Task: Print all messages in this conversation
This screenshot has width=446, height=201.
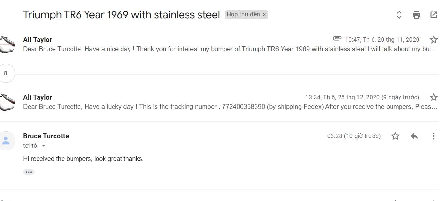Action: 416,15
